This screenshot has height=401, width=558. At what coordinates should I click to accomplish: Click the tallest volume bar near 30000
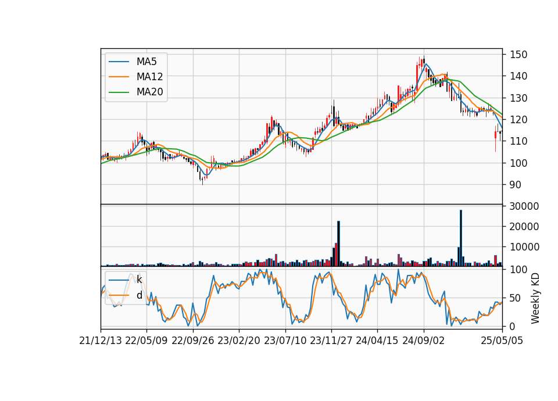461,238
